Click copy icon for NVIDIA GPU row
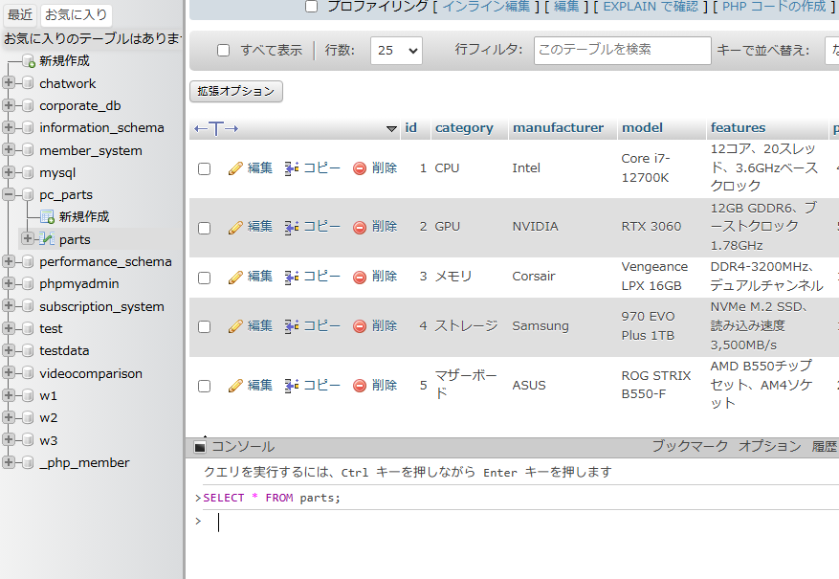 [292, 228]
